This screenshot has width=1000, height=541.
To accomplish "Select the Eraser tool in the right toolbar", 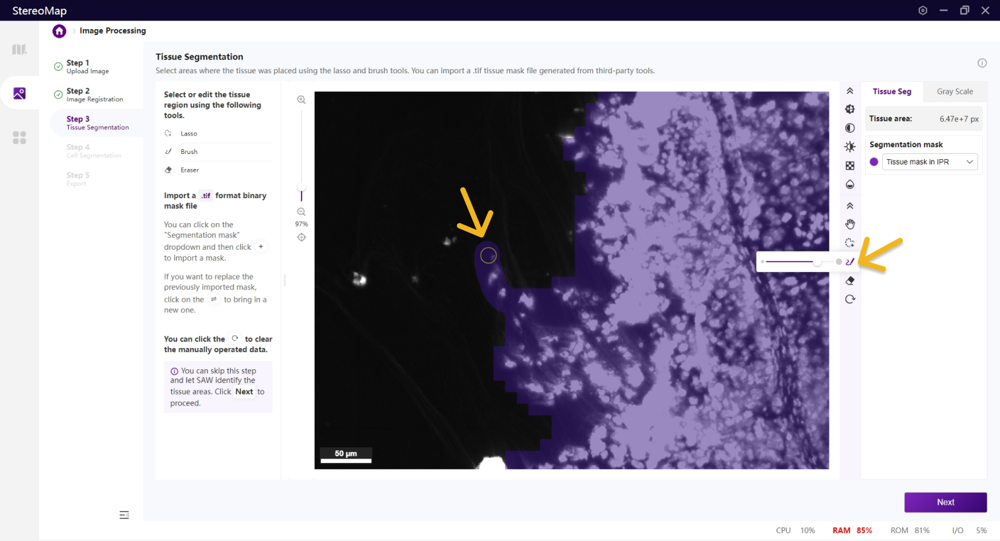I will click(850, 281).
